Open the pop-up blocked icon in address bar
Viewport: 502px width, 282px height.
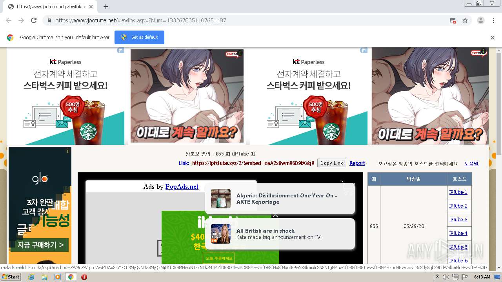[453, 20]
